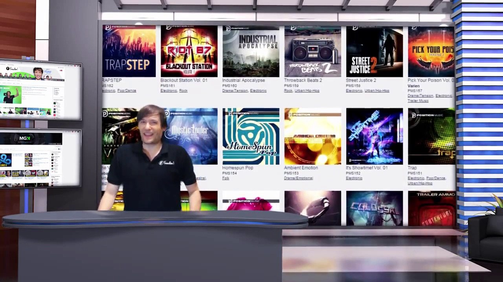Viewport: 503px width, 282px height.
Task: Click the Throwback Beats 2 title text
Action: click(303, 80)
